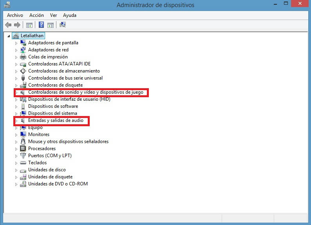
Task: Select Dispositivos de software label
Action: coord(53,106)
